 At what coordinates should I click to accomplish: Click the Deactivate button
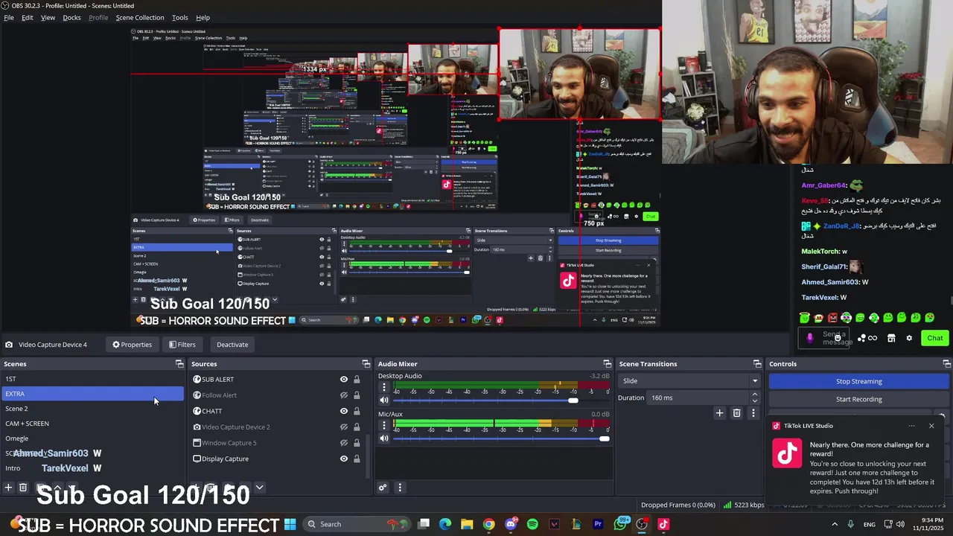click(232, 345)
